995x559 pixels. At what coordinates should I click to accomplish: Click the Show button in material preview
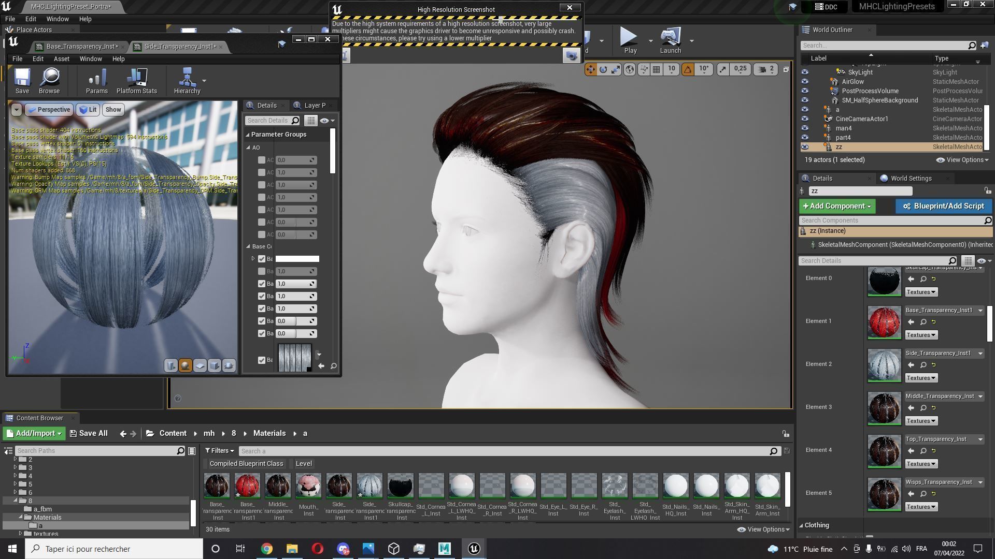pos(113,110)
